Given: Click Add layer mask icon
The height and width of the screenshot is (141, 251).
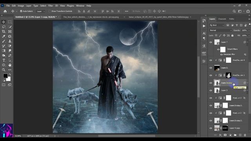Looking at the screenshot, I should [x=225, y=135].
